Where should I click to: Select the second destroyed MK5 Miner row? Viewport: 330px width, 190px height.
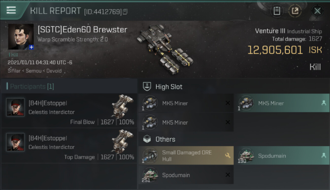(x=186, y=122)
